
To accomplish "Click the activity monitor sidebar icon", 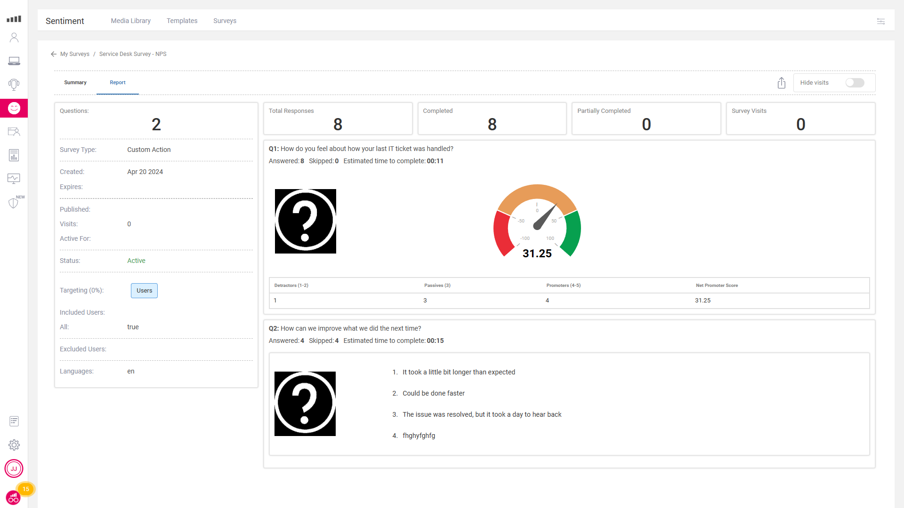I will pos(14,179).
